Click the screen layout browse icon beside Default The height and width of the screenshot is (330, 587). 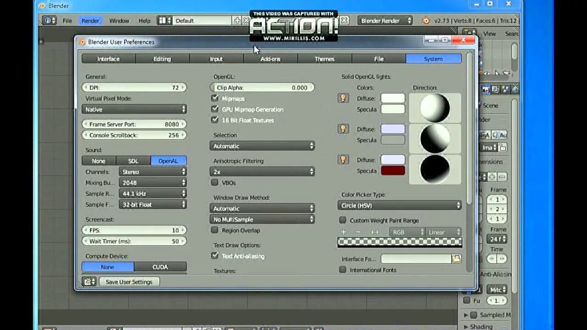click(164, 21)
